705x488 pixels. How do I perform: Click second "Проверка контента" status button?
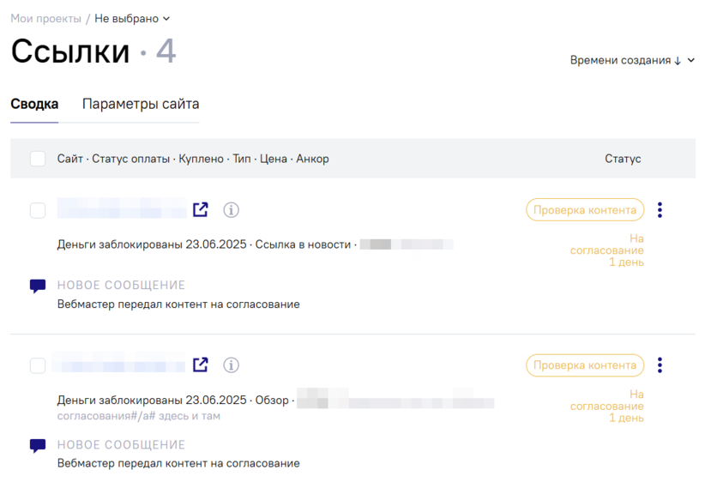coord(584,365)
